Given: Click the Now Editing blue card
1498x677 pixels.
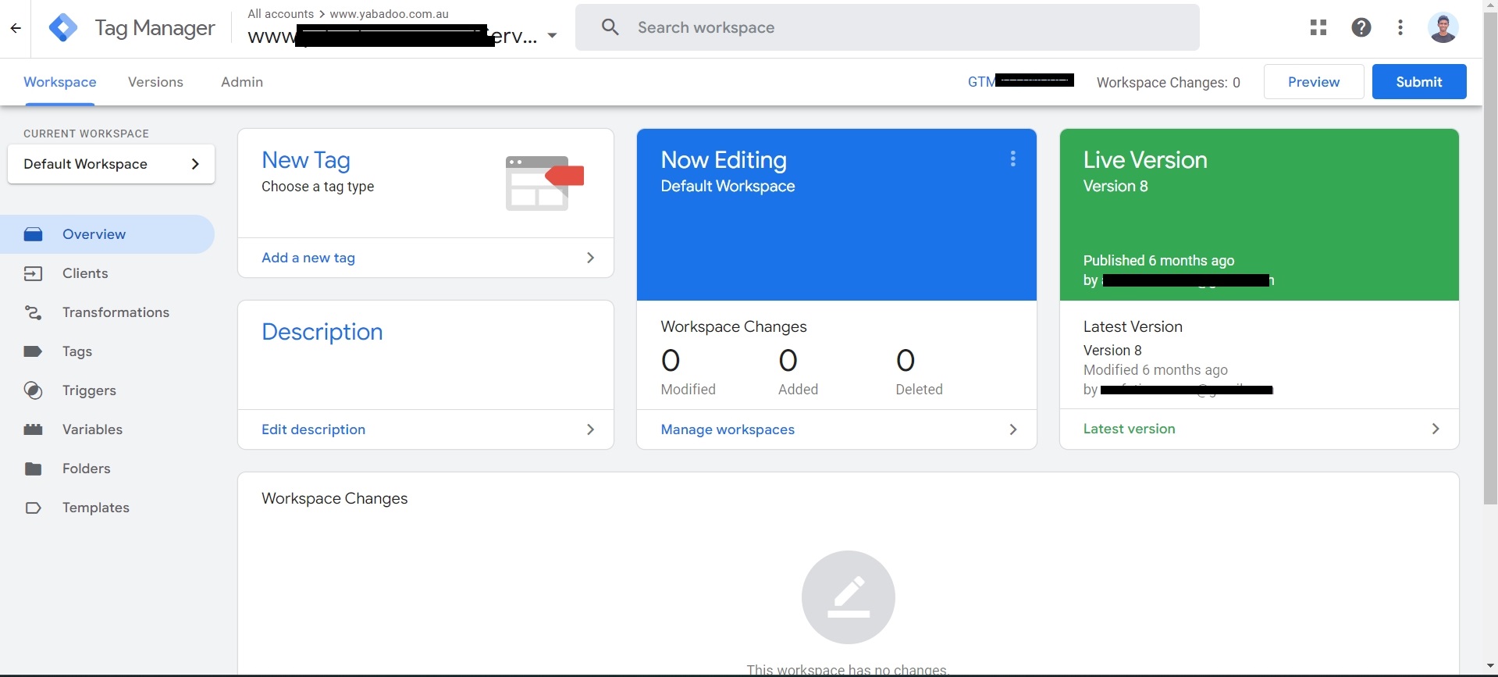Looking at the screenshot, I should point(836,215).
